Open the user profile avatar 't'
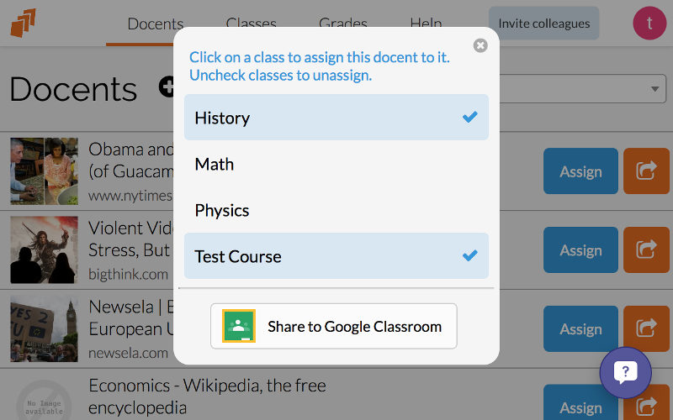Screen dimensions: 673x420 tap(649, 24)
